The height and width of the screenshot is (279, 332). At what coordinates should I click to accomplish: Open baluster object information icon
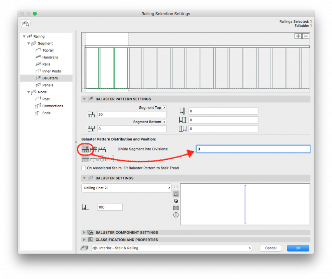tap(176, 215)
